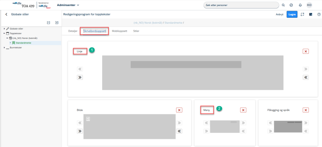Screen dimensions: 322x147
Task: Click the full-screen expand icon beside Lagre
Action: click(x=302, y=14)
